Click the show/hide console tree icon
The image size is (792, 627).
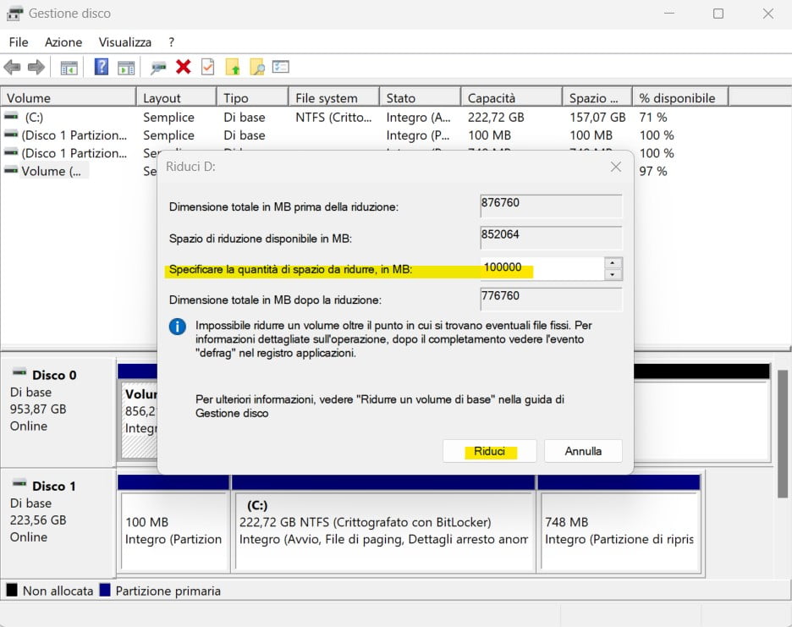[x=69, y=67]
